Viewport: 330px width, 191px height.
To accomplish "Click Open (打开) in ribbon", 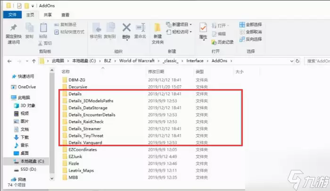I will tap(220, 25).
